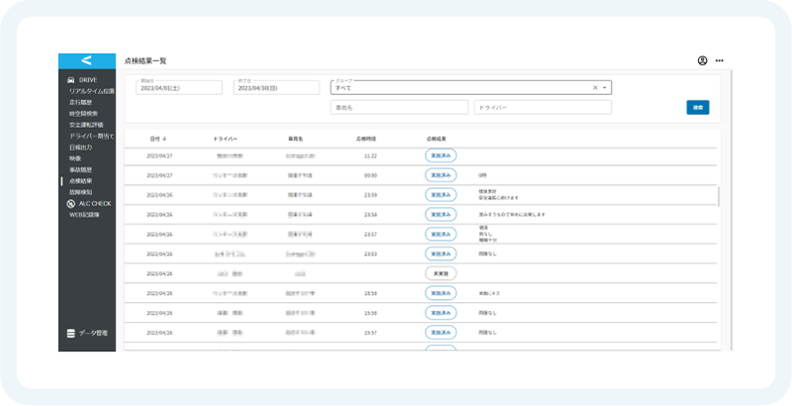Click the 点検結果 column header
The height and width of the screenshot is (406, 792).
click(x=437, y=139)
